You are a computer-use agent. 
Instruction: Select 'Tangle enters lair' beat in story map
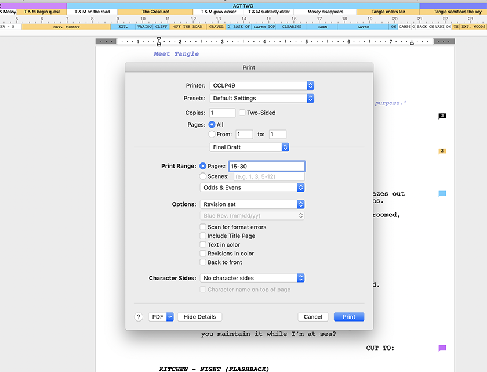click(388, 12)
